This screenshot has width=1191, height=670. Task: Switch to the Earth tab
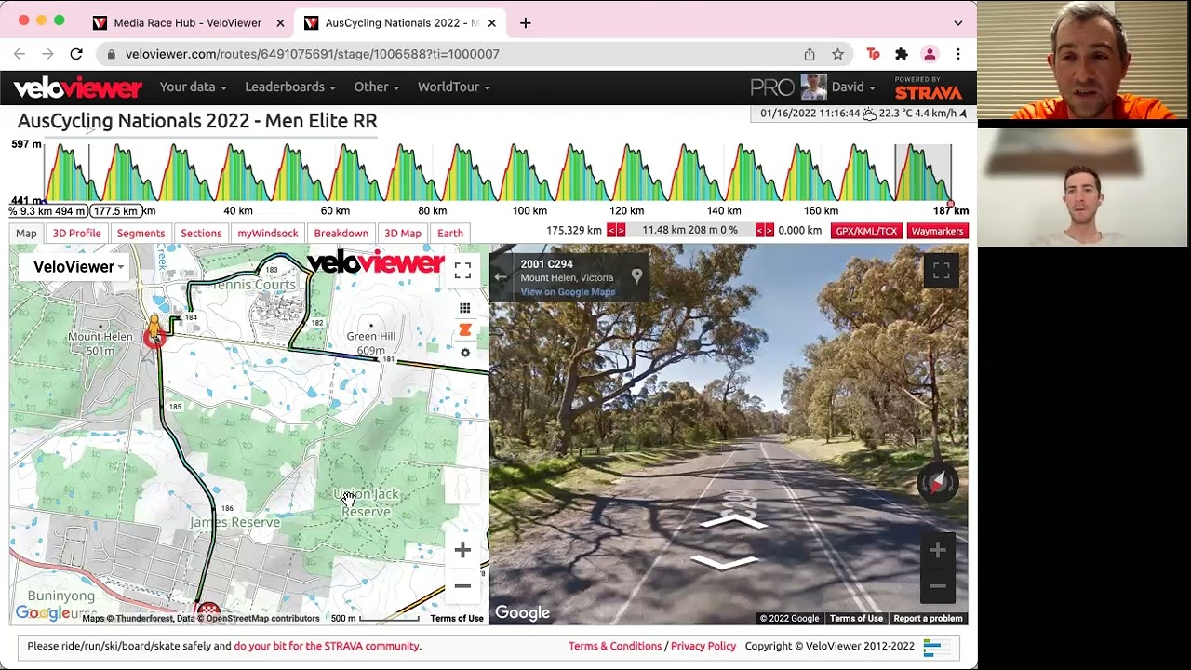click(450, 234)
